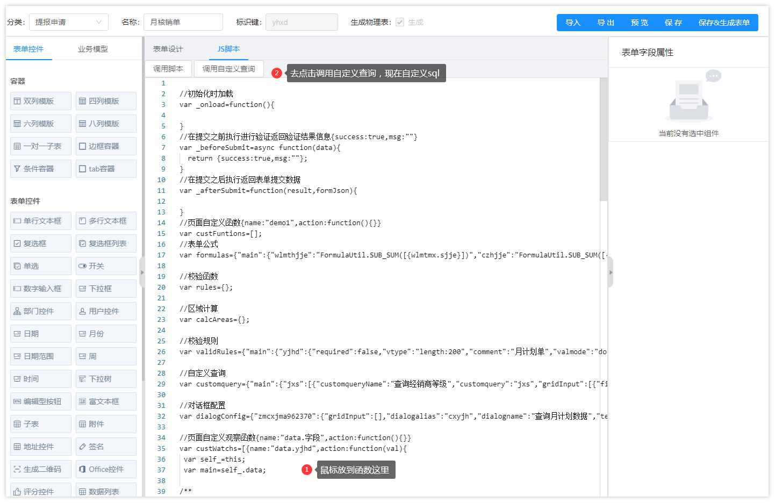Click the 调用自定义查询 button
775x503 pixels.
pyautogui.click(x=229, y=69)
